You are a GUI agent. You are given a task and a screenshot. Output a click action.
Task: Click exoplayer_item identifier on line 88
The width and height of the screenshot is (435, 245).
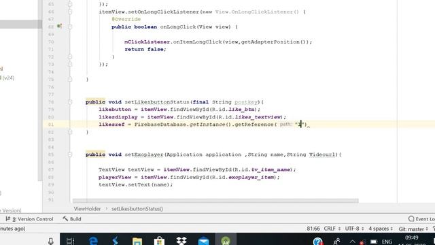click(251, 177)
